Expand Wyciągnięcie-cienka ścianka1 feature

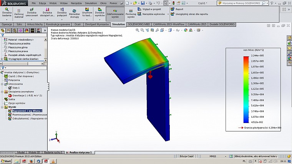pos(2,59)
